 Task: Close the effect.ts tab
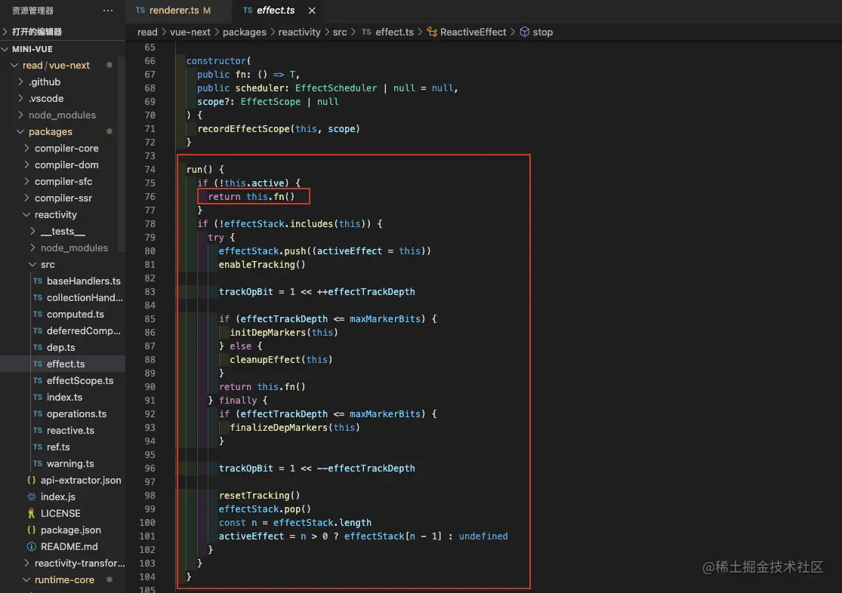312,11
